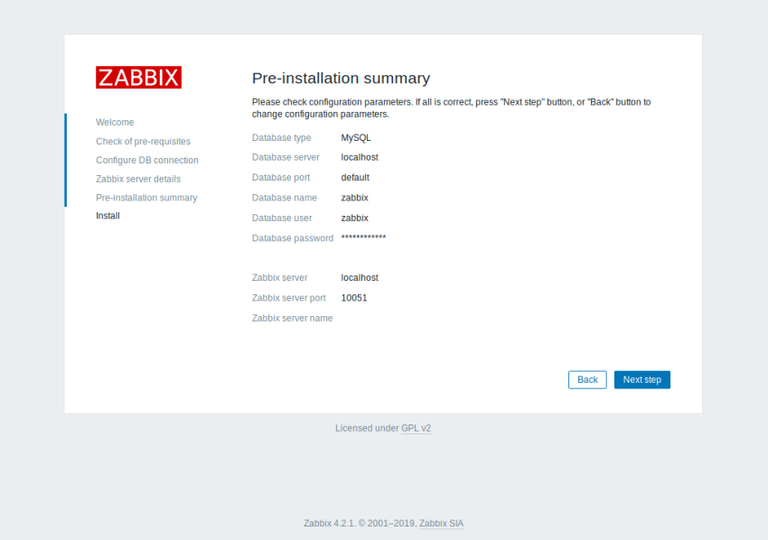Click the Database user label
The image size is (768, 540).
tap(282, 218)
